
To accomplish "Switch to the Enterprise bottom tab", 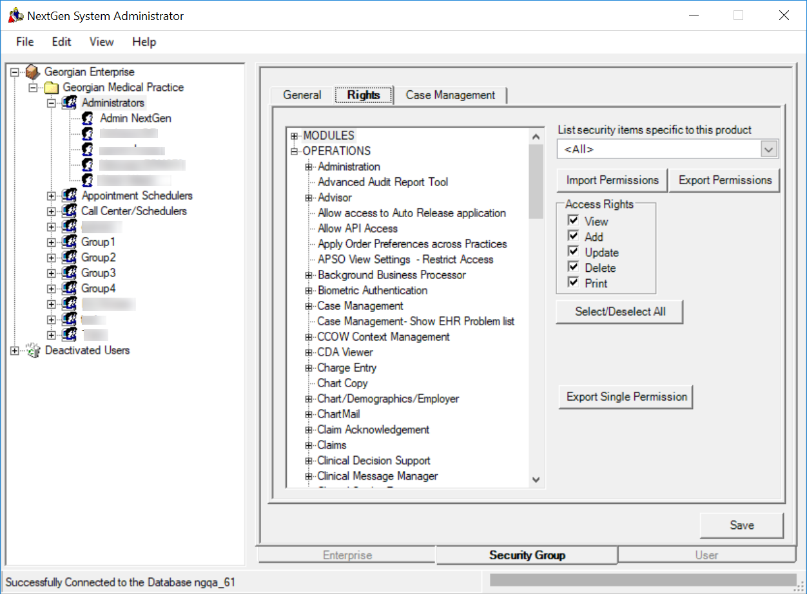I will click(x=347, y=555).
